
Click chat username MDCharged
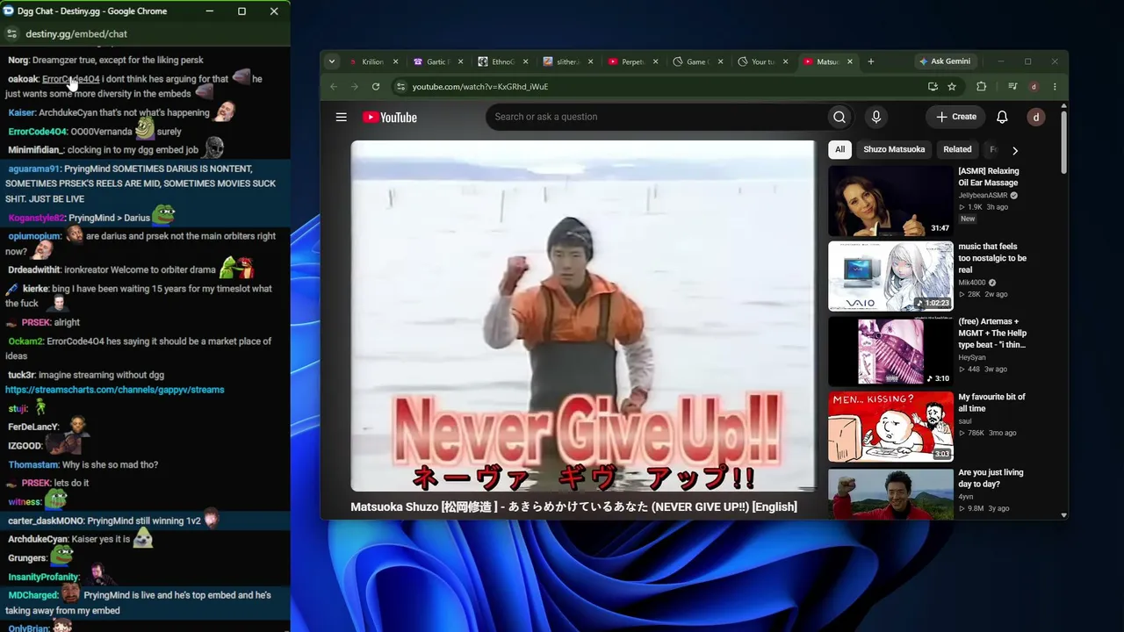(32, 595)
